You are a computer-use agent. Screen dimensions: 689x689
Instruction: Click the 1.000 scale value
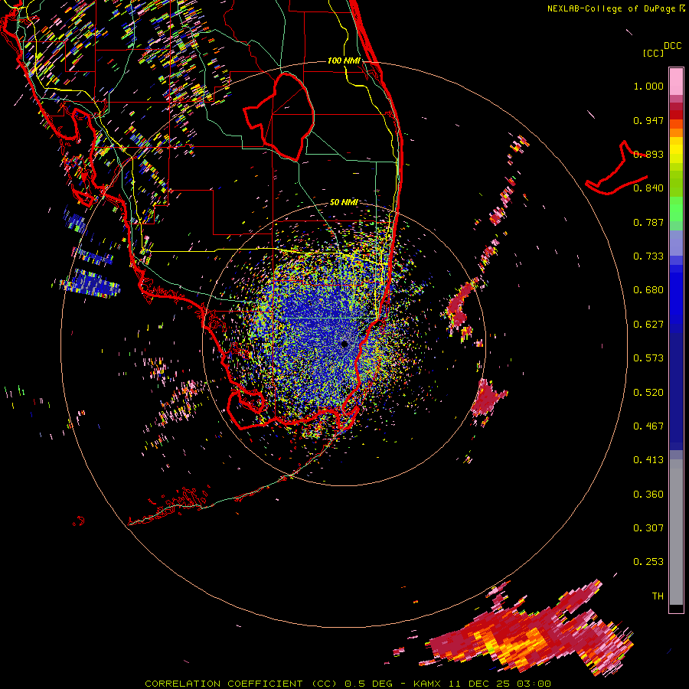(x=648, y=86)
